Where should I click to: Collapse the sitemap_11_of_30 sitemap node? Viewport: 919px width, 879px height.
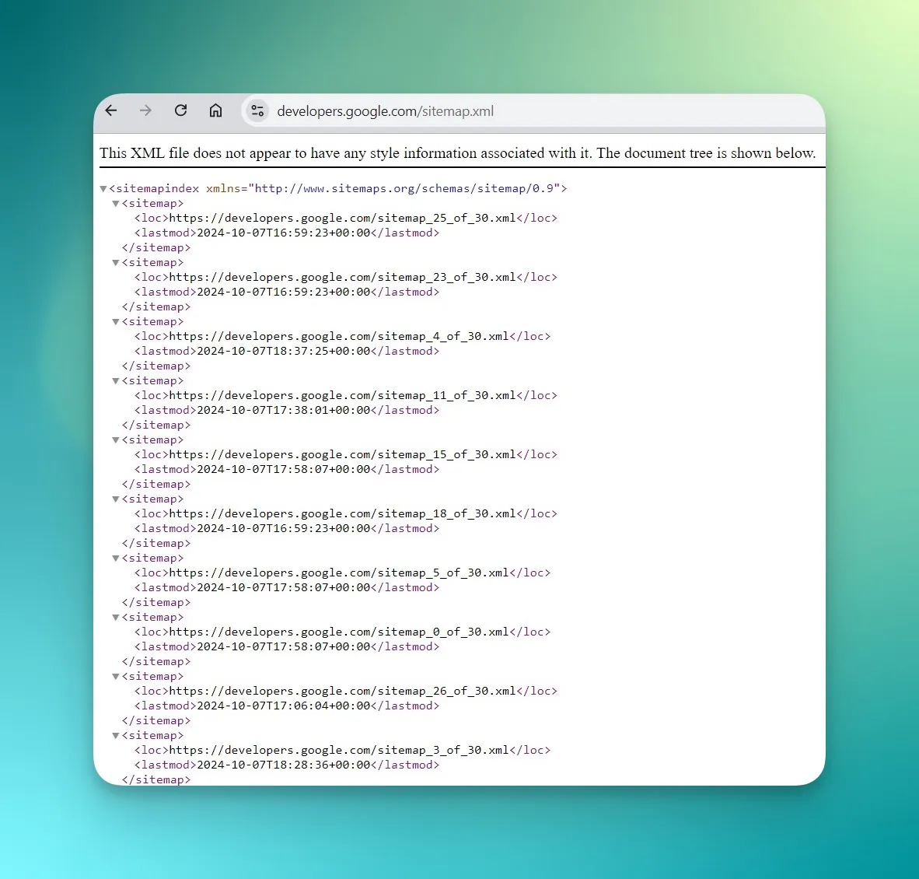(x=116, y=381)
